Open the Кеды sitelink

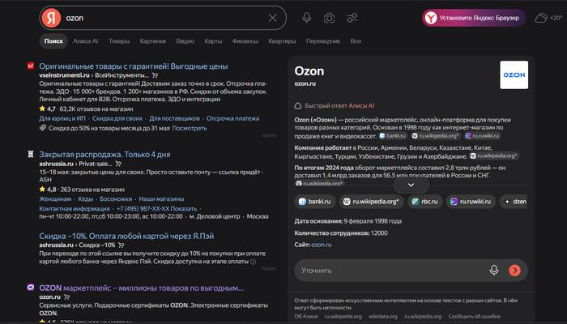point(85,199)
